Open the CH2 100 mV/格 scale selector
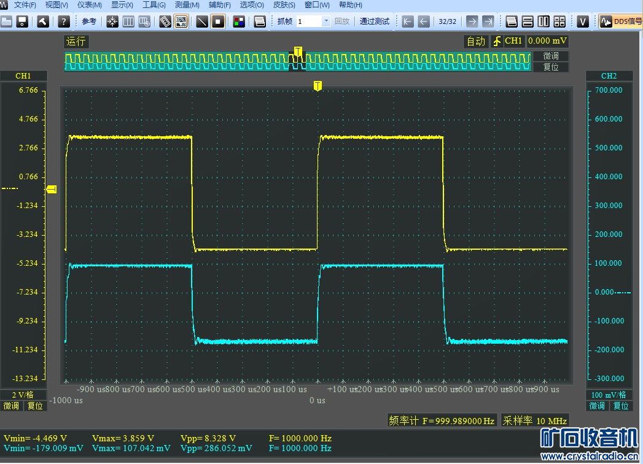The width and height of the screenshot is (643, 464). point(609,395)
